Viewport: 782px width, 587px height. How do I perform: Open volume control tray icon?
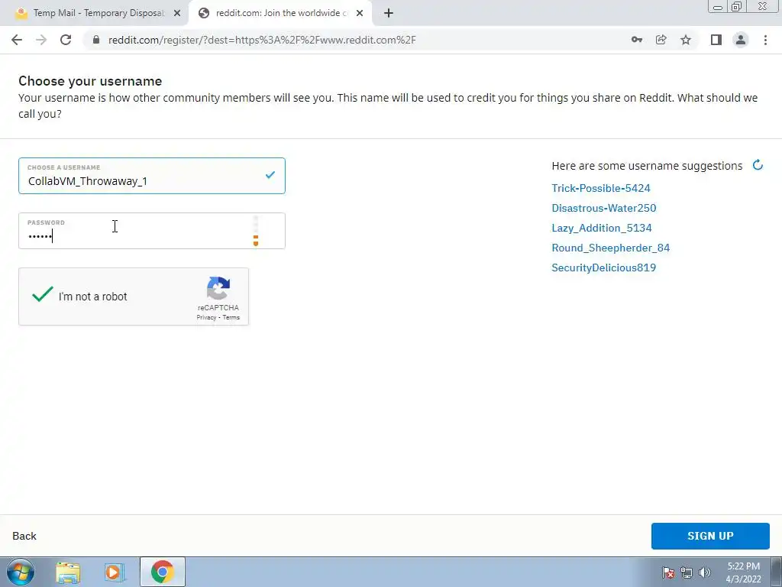(x=704, y=573)
